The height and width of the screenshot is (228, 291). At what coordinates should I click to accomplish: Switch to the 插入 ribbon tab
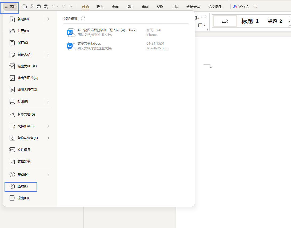pyautogui.click(x=100, y=7)
